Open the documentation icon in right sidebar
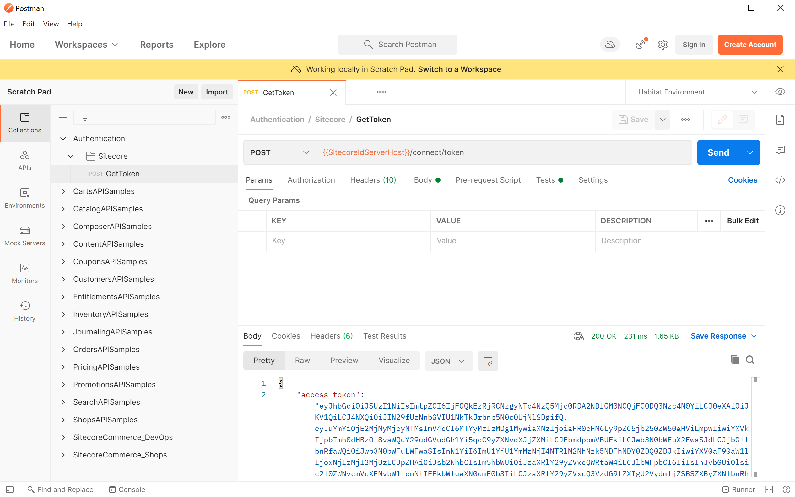This screenshot has width=795, height=497. pos(780,120)
